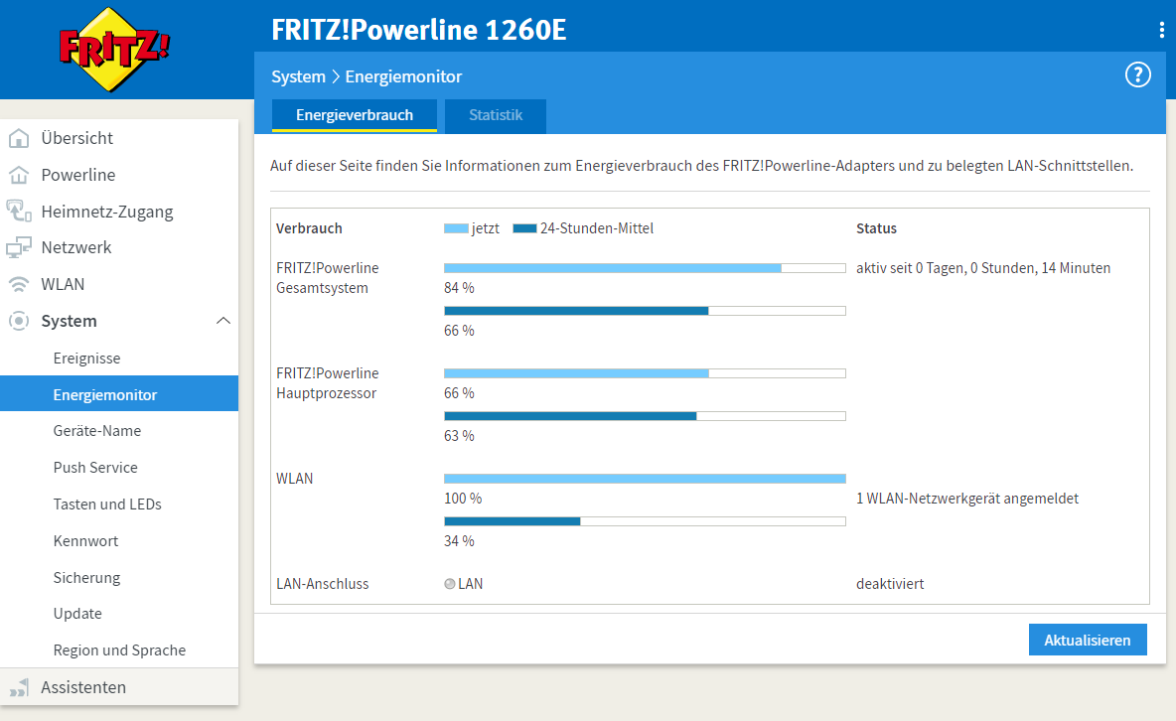Go to Push Service page
Screen dimensions: 1176x721
[x=95, y=467]
